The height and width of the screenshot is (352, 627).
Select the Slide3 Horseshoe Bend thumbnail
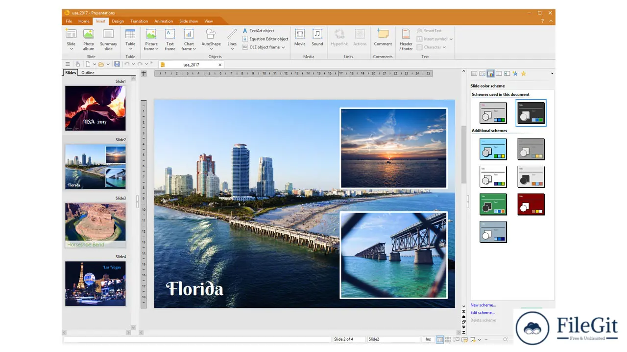tap(96, 225)
